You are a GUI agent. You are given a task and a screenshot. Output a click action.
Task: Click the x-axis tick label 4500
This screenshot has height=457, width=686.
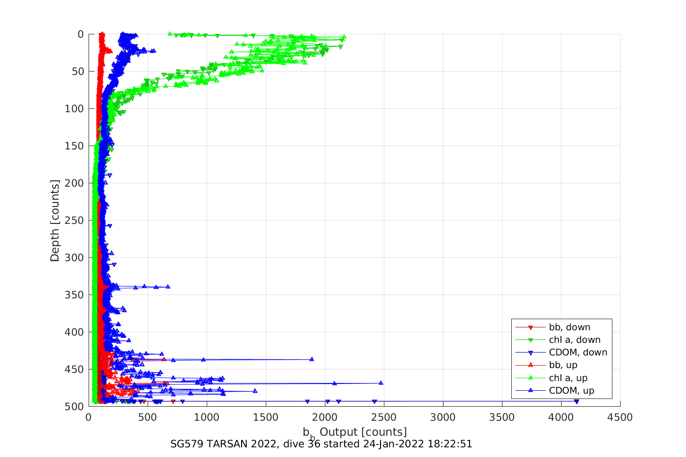620,417
